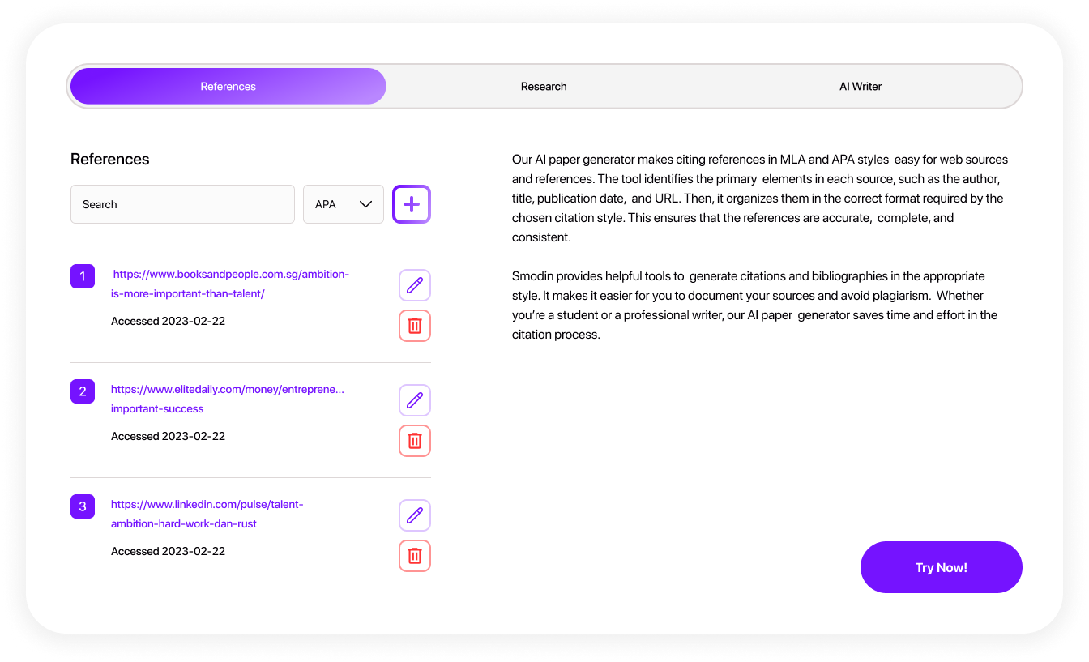Select the number 3 reference badge

coord(83,506)
